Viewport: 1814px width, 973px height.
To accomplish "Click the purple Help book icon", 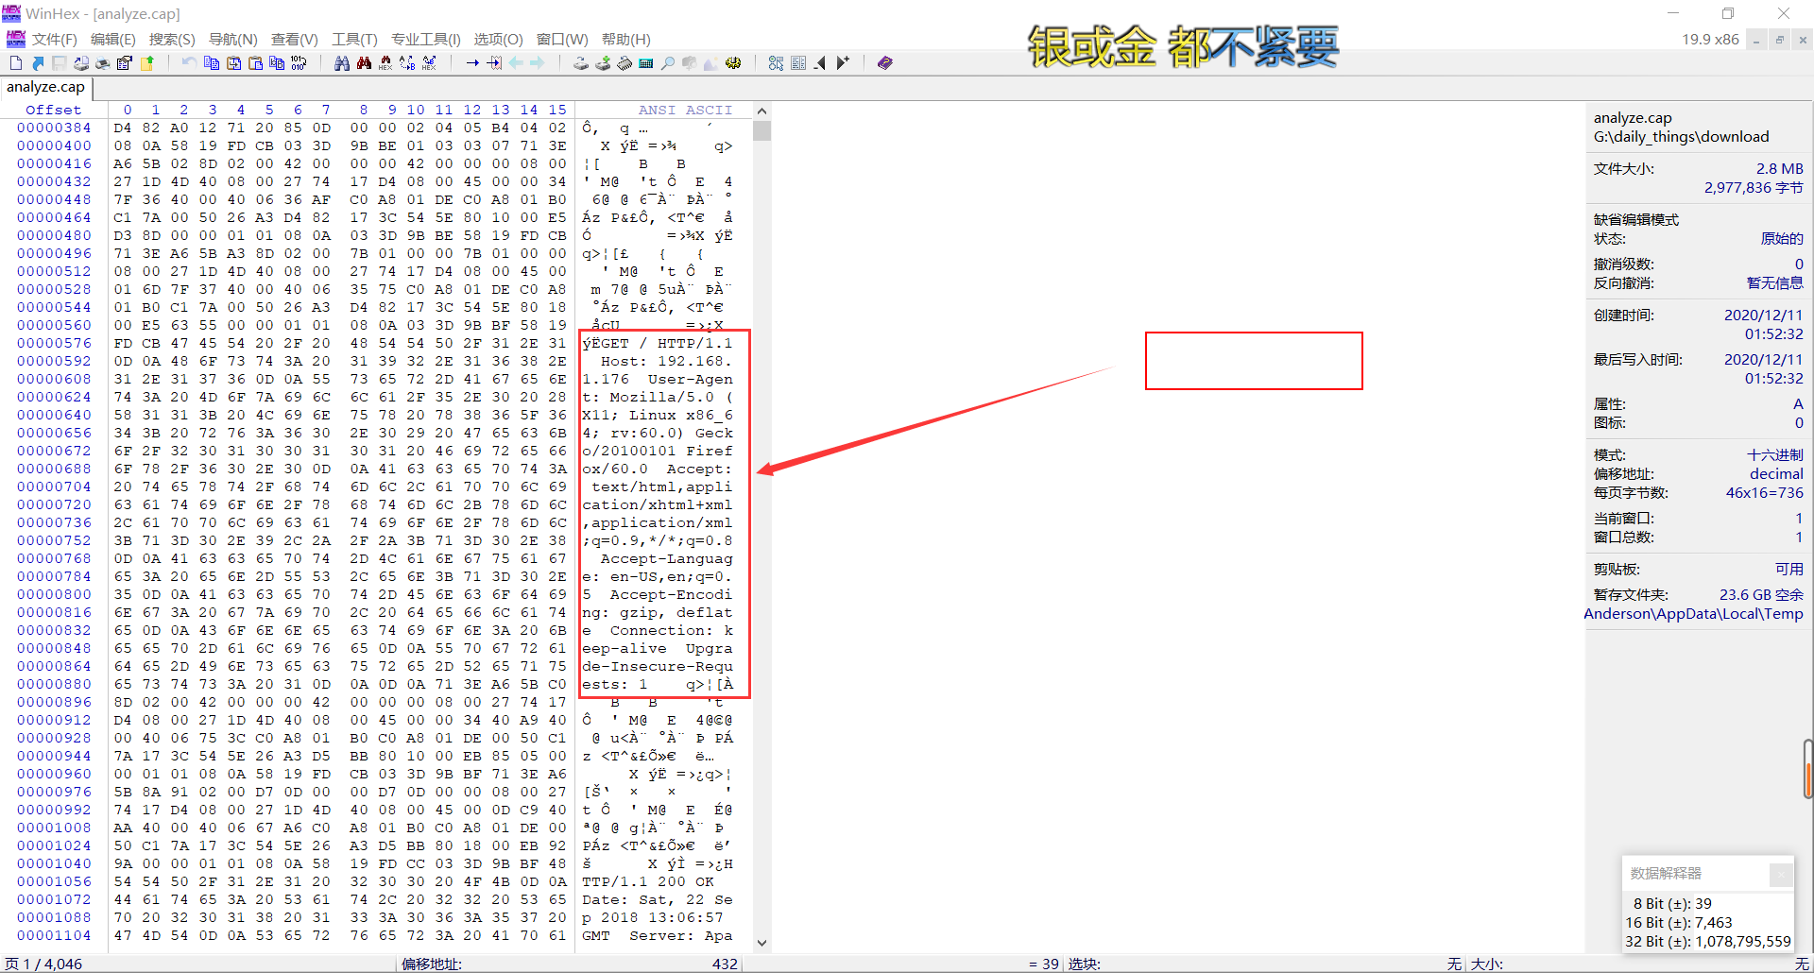I will coord(884,63).
